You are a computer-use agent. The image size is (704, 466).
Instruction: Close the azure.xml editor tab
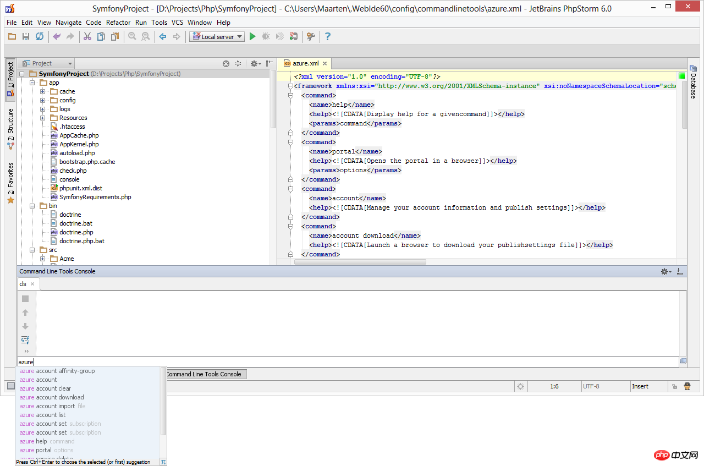(x=324, y=64)
